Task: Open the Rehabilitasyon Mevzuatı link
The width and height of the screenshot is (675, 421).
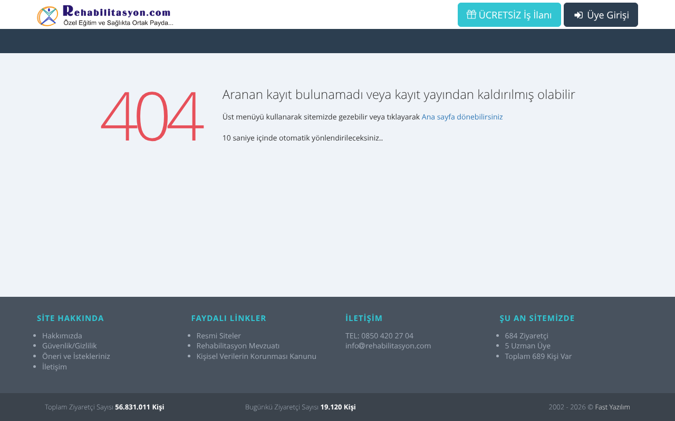Action: tap(238, 346)
